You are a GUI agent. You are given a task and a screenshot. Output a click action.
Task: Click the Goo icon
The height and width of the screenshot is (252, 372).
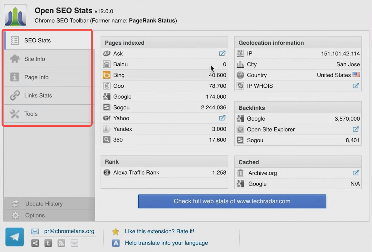pos(106,86)
